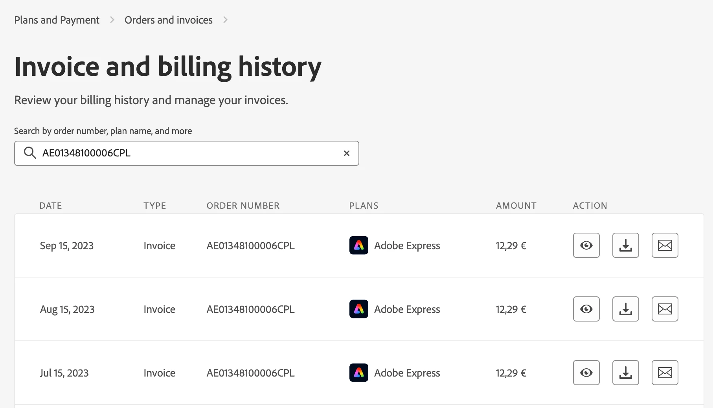The image size is (713, 408).
Task: Click the 12,29 € amount in Jul row
Action: click(x=511, y=373)
